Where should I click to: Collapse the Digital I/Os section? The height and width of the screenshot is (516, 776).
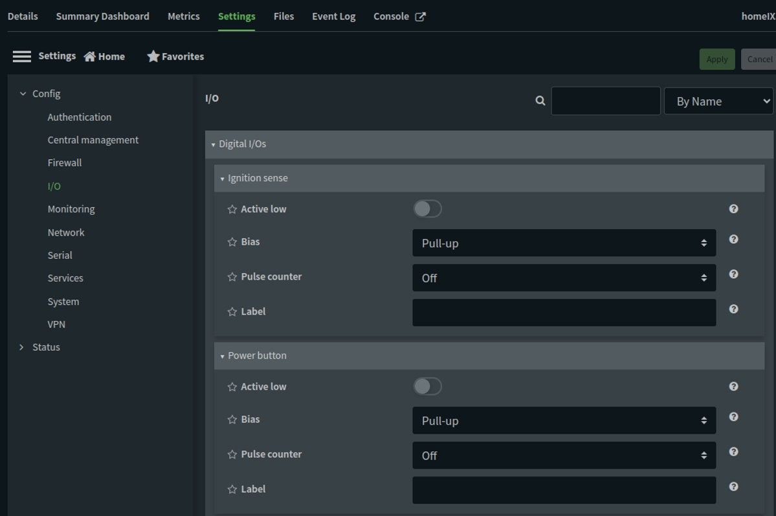pyautogui.click(x=214, y=144)
